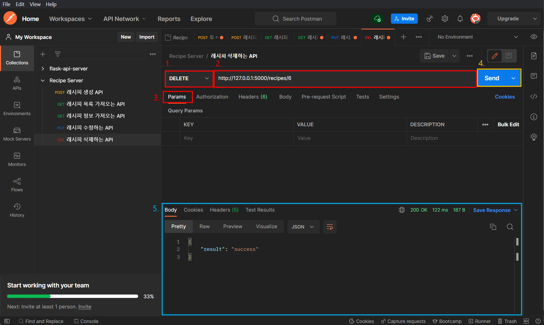Open the API Network dropdown menu
Viewport: 544px width, 325px height.
pos(125,19)
